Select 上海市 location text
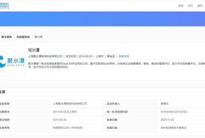Screen dimensions: 205x138 tap(100, 56)
